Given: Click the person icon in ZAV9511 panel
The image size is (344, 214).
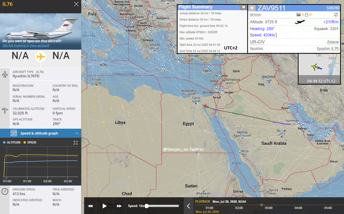Looking at the screenshot, I should coord(306,15).
